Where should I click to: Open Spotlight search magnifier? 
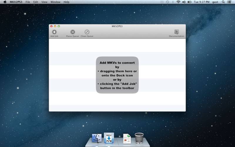[x=223, y=2]
